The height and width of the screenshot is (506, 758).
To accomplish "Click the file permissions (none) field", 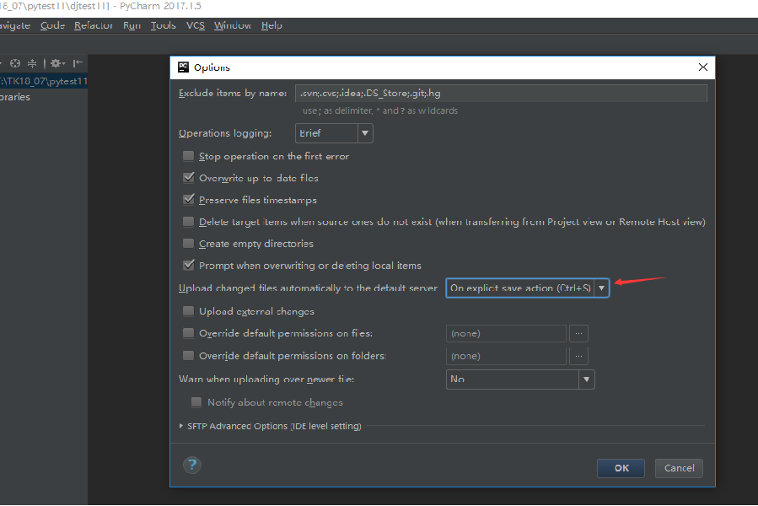I will [506, 333].
